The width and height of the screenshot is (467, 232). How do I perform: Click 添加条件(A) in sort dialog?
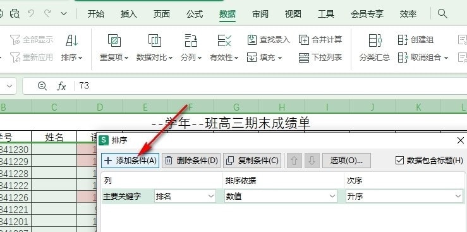(x=130, y=161)
